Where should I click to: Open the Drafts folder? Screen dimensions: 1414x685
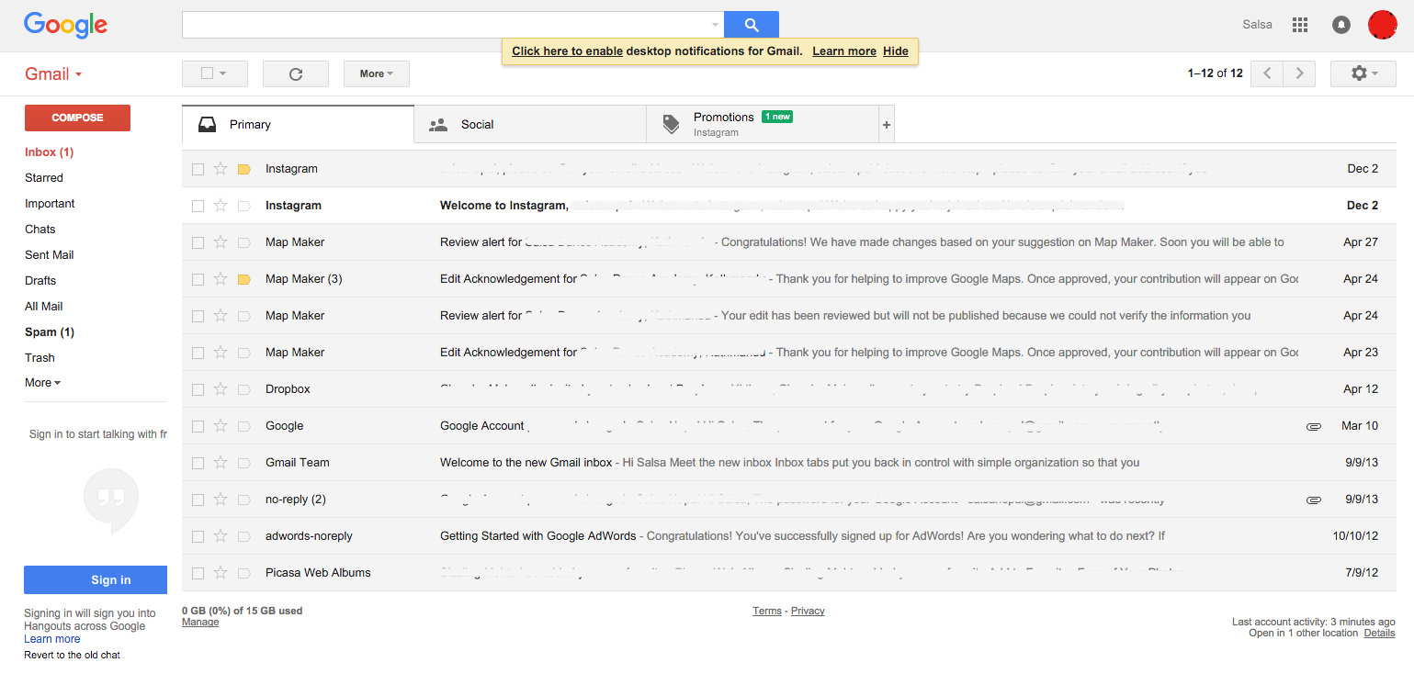pyautogui.click(x=40, y=281)
